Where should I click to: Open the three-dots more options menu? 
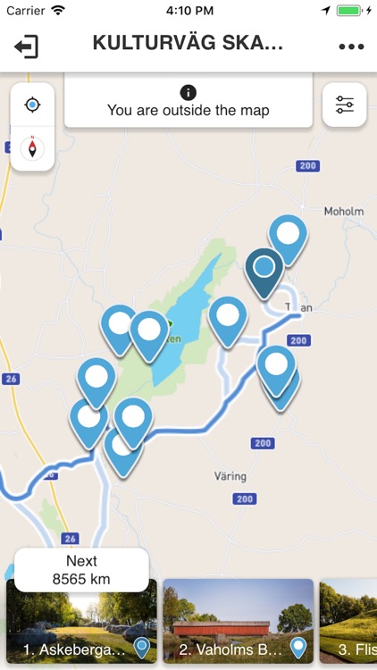pyautogui.click(x=351, y=46)
